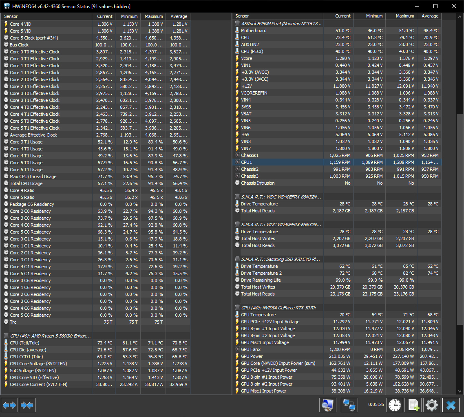Select the Drive Temperature 2 row
Screen dimensions: 464x417
[337, 273]
